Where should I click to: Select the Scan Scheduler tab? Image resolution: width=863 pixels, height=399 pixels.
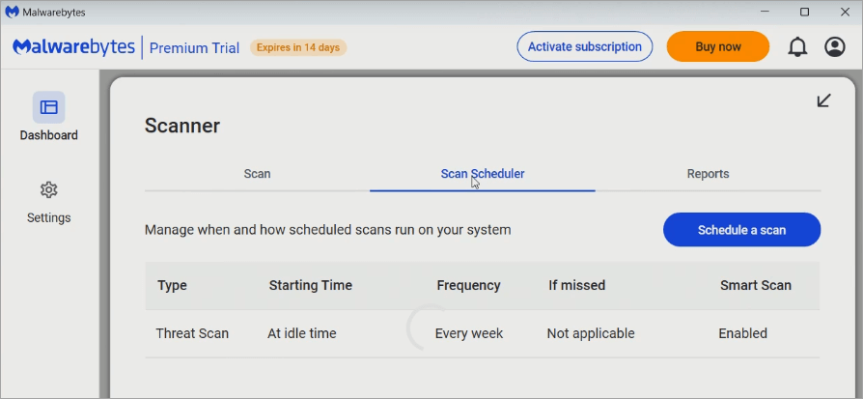482,174
